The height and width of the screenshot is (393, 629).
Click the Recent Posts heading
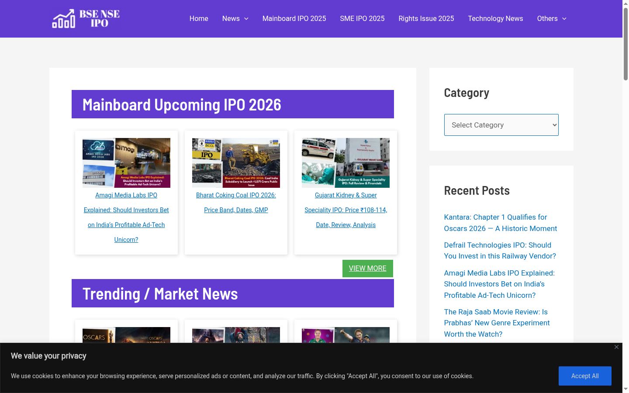[x=477, y=191]
